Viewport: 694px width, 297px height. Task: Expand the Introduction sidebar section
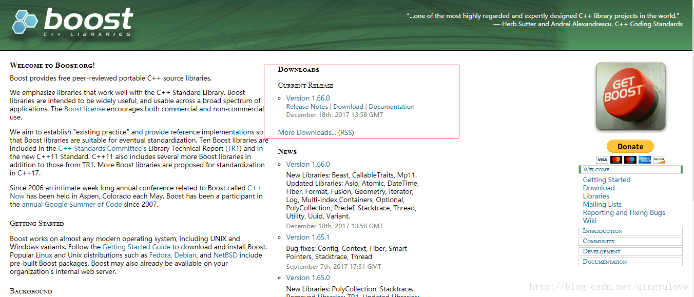pos(630,231)
